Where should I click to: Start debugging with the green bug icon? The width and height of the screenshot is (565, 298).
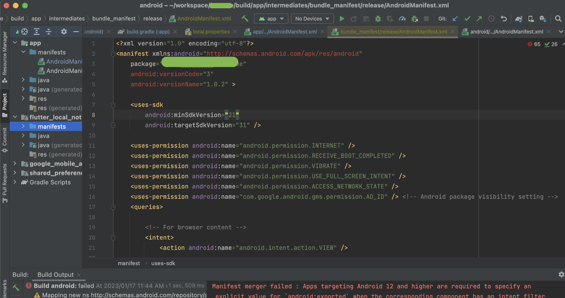(x=378, y=19)
